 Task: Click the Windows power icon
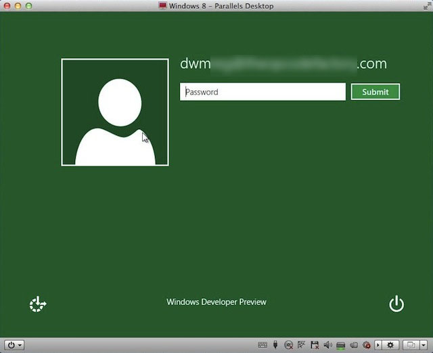[x=396, y=304]
